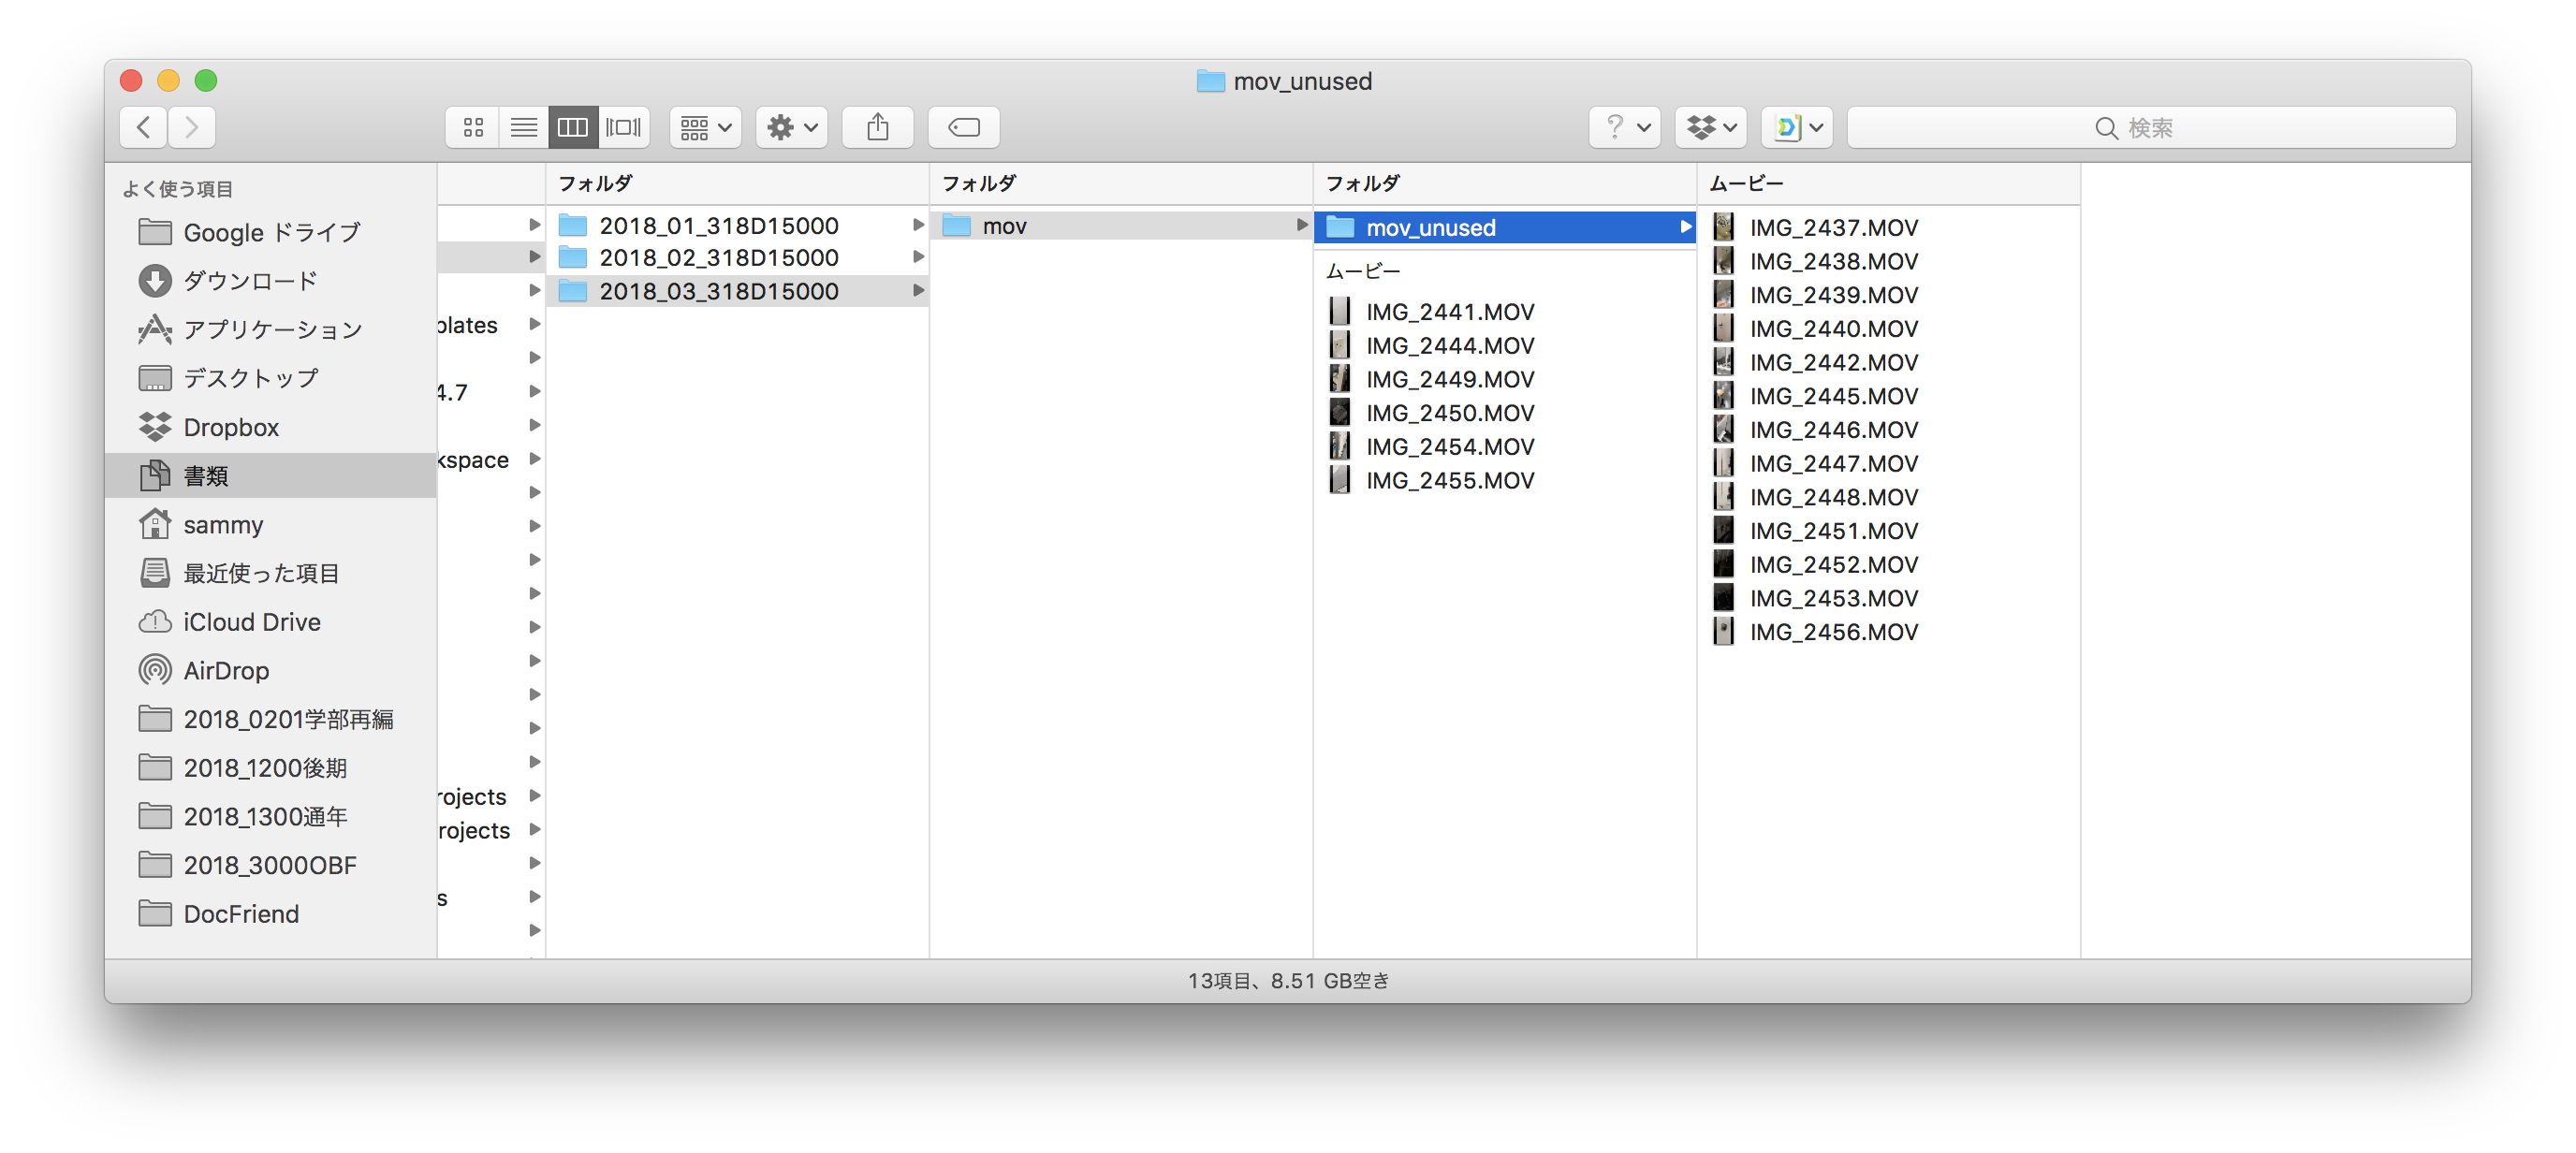The image size is (2576, 1153).
Task: Click thumbnail icon of IMG_2439.MOV
Action: click(x=1723, y=295)
